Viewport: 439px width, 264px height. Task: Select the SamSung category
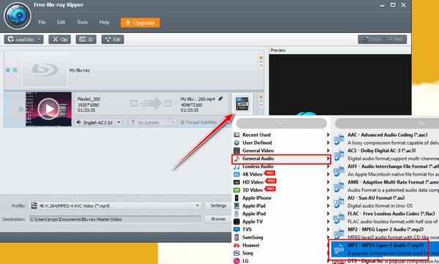(282, 237)
